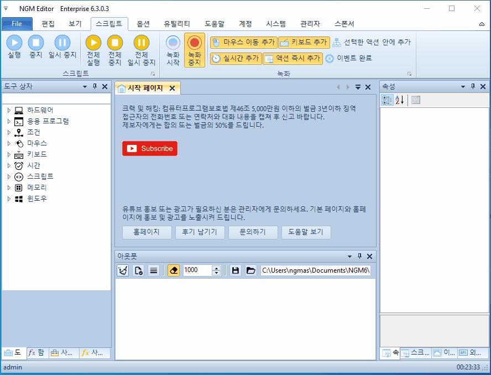Open the File menu
This screenshot has height=375, width=491.
click(17, 24)
